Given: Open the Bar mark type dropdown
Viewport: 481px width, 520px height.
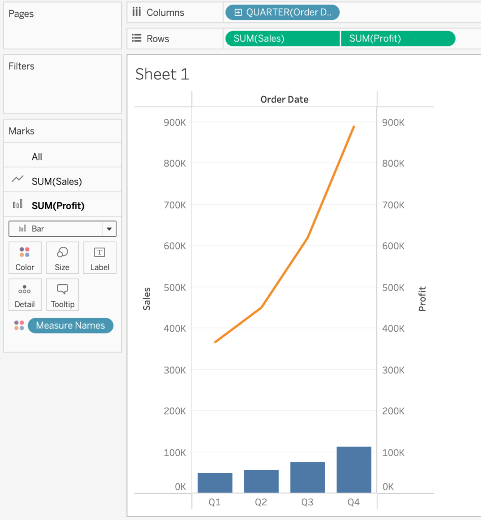Looking at the screenshot, I should click(x=56, y=229).
